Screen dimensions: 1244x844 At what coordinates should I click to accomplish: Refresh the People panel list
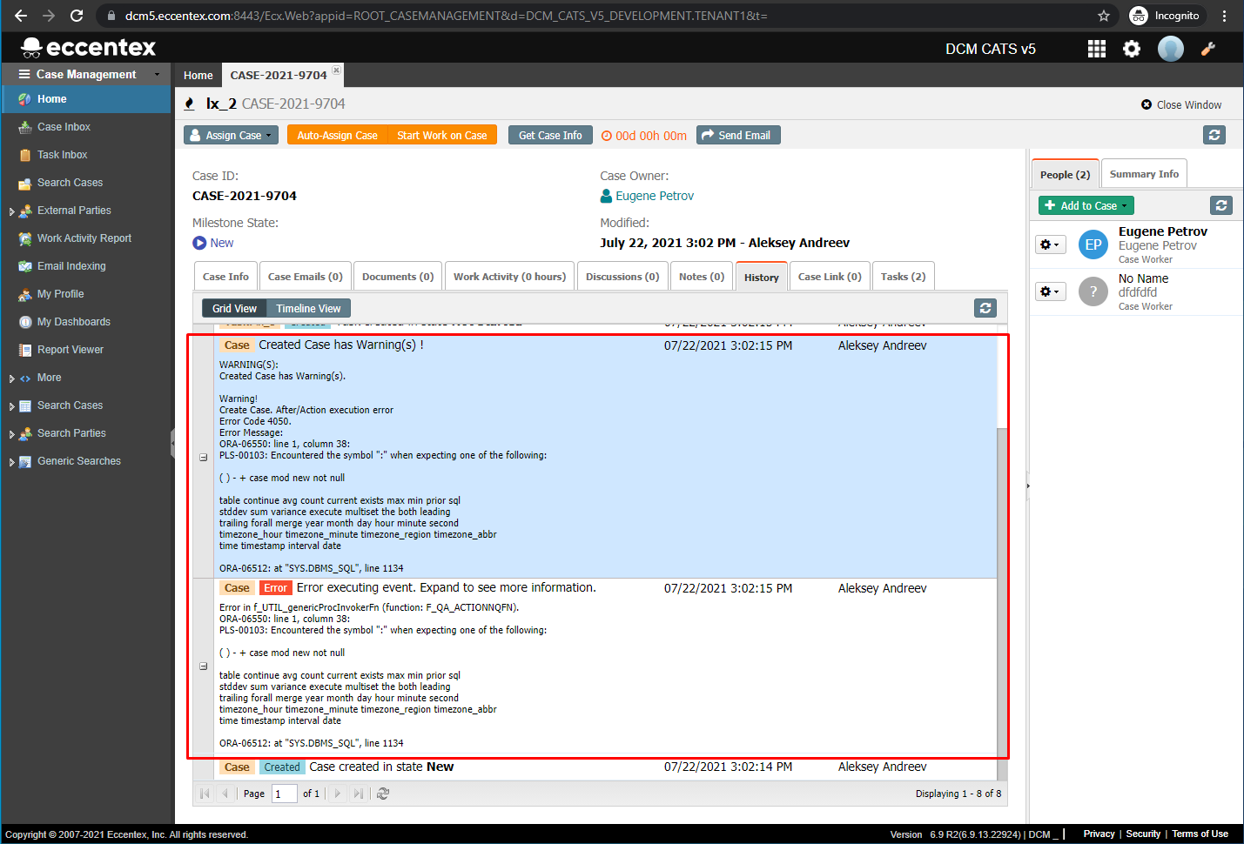[1221, 205]
